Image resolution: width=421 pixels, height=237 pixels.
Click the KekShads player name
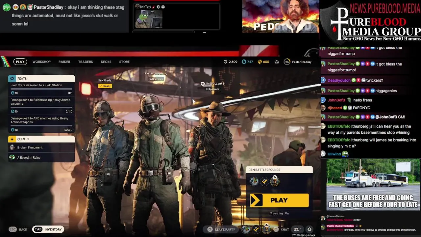[x=105, y=80]
